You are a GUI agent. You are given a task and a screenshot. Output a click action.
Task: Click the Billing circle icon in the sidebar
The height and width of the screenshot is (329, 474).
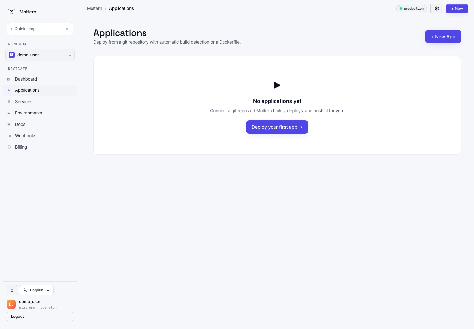tap(9, 147)
